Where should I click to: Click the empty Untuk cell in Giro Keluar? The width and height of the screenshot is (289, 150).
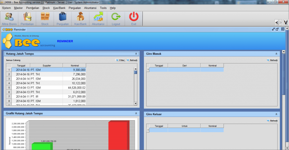click(x=184, y=130)
